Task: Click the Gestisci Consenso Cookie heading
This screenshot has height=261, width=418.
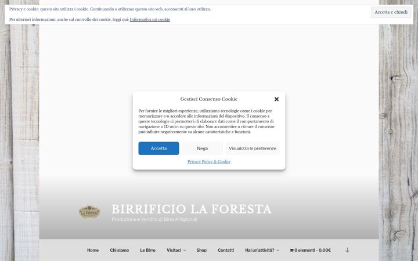Action: [209, 99]
